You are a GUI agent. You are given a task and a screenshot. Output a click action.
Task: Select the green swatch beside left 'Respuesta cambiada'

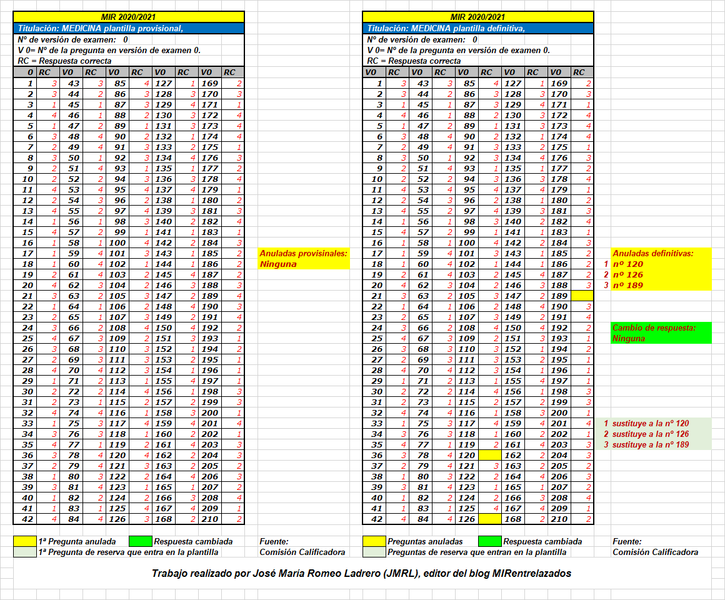(141, 541)
